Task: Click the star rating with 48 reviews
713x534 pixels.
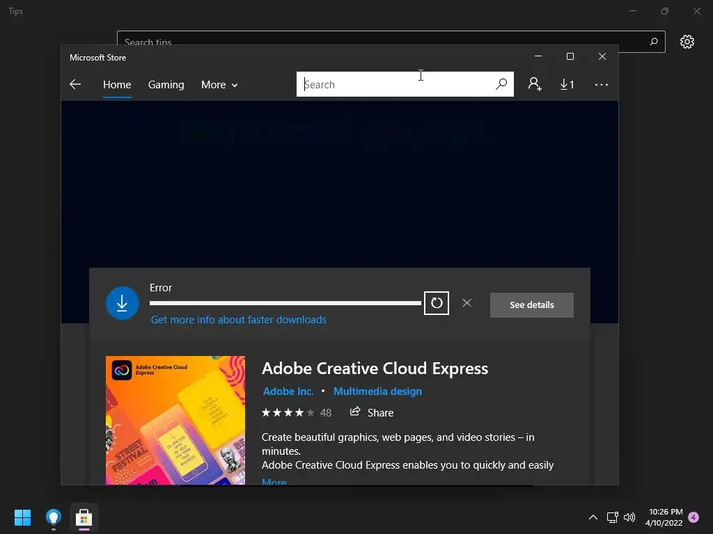Action: (x=297, y=412)
